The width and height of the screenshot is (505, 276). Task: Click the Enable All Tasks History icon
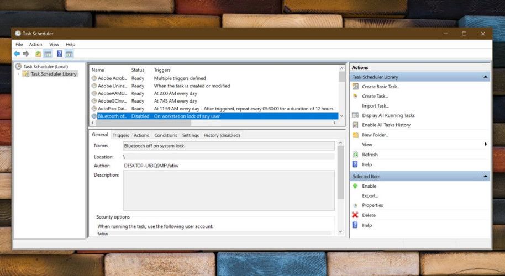(x=355, y=125)
